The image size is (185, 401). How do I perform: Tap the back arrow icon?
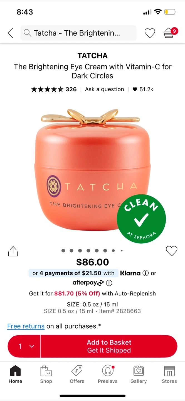11,33
